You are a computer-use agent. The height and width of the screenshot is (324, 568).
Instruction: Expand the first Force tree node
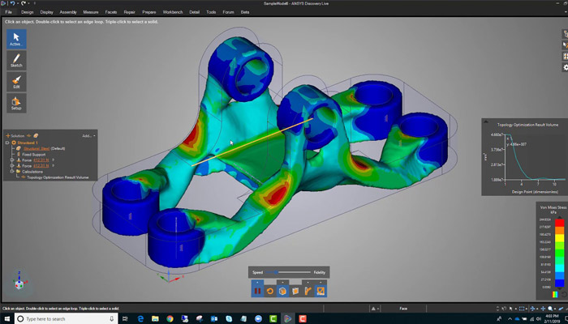[12, 160]
